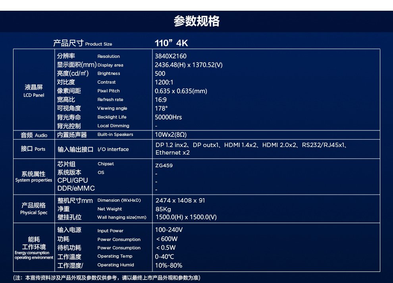The image size is (393, 283).
Task: Select the ZG459 chipset value
Action: (x=164, y=166)
